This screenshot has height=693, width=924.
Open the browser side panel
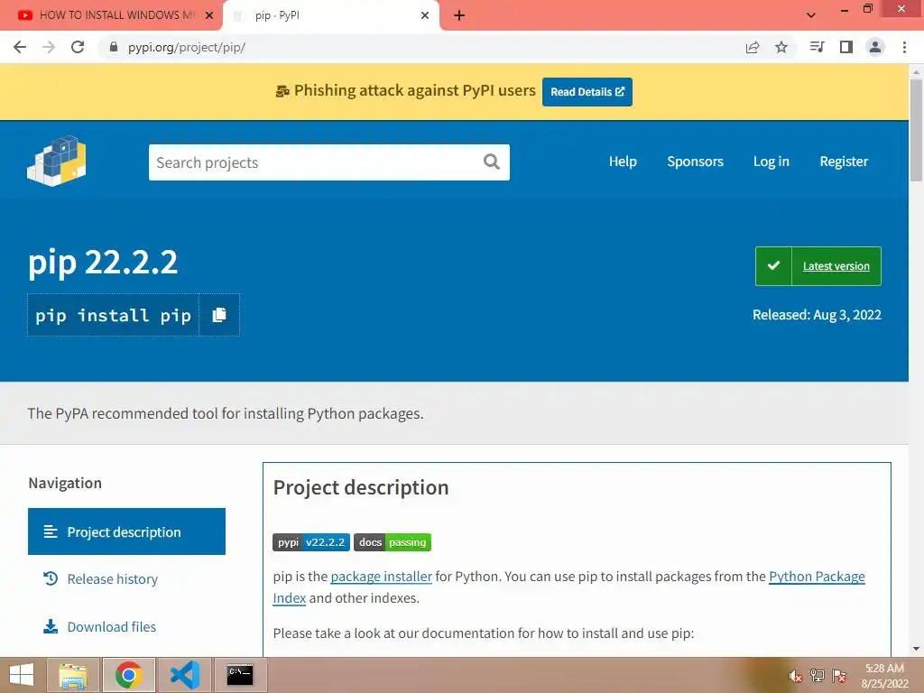click(x=846, y=47)
